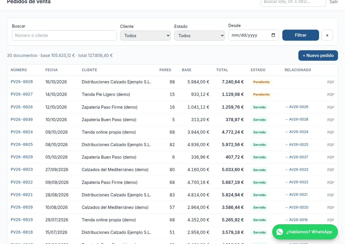Image resolution: width=345 pixels, height=244 pixels.
Task: Download the PDF for order PV26-0028
Action: click(x=331, y=82)
